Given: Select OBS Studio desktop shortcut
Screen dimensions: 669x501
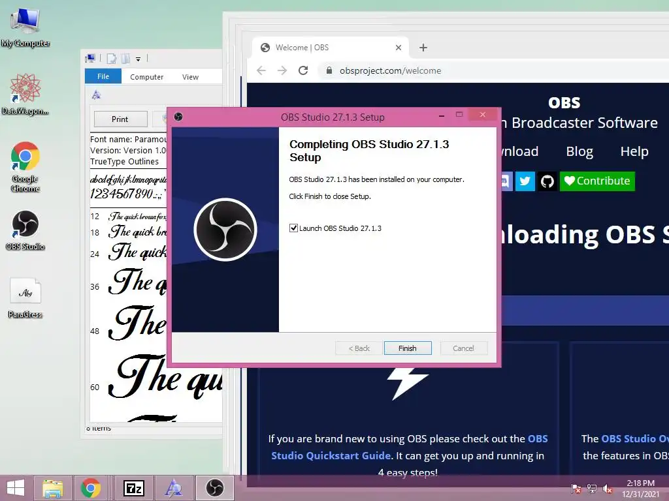Looking at the screenshot, I should click(x=25, y=230).
